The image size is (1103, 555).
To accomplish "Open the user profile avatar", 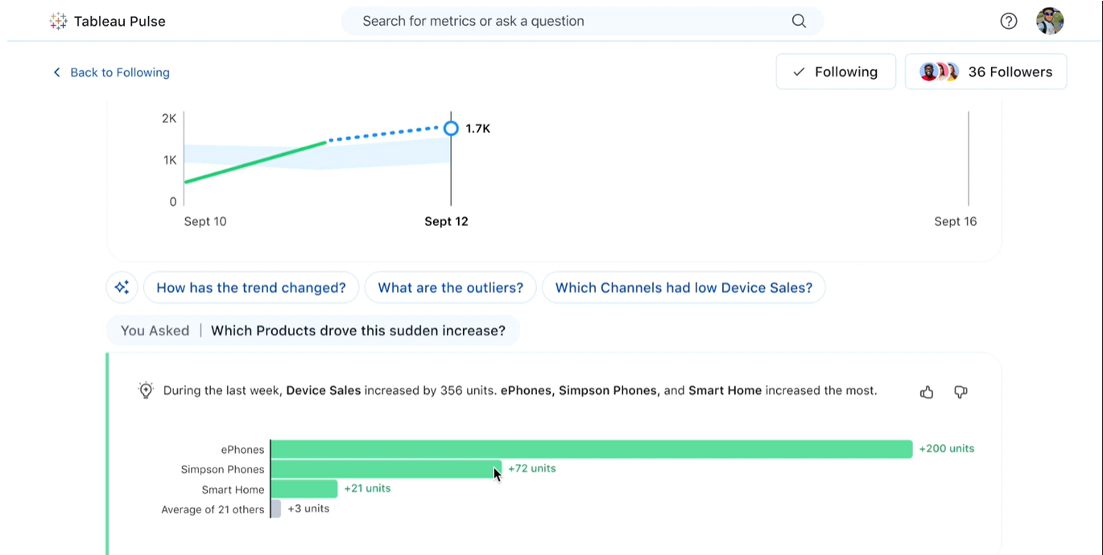I will pyautogui.click(x=1050, y=22).
